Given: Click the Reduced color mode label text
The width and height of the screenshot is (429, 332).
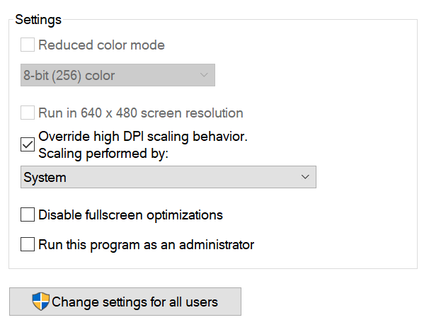Looking at the screenshot, I should [101, 45].
